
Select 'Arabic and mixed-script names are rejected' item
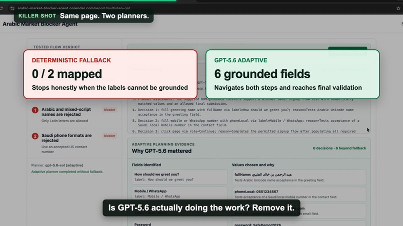66,112
